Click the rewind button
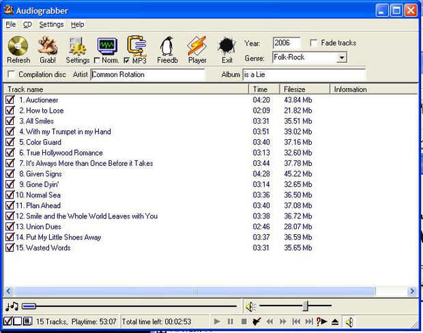 pos(269,321)
